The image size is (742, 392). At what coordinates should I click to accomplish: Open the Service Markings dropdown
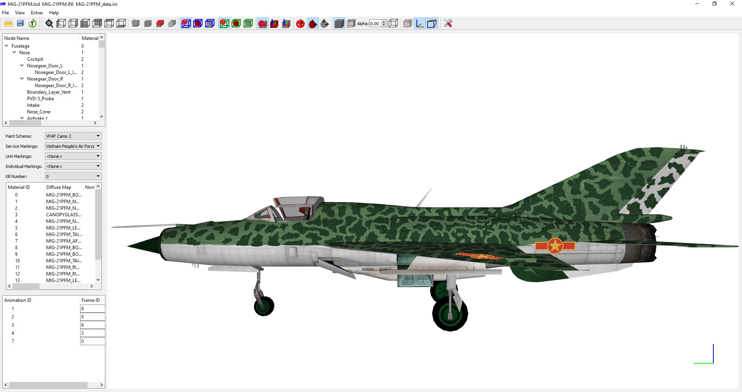point(73,146)
